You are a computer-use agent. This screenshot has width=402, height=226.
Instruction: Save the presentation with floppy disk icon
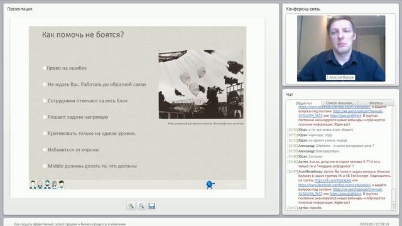tap(151, 206)
